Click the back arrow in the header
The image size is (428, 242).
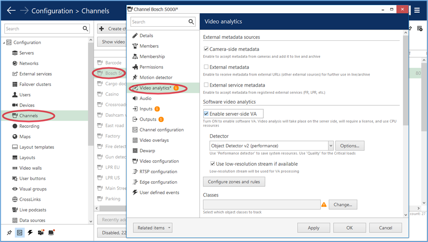click(11, 11)
